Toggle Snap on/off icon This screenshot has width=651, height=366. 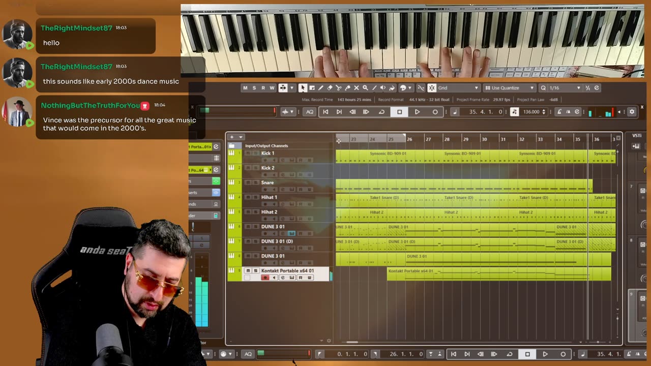(432, 88)
